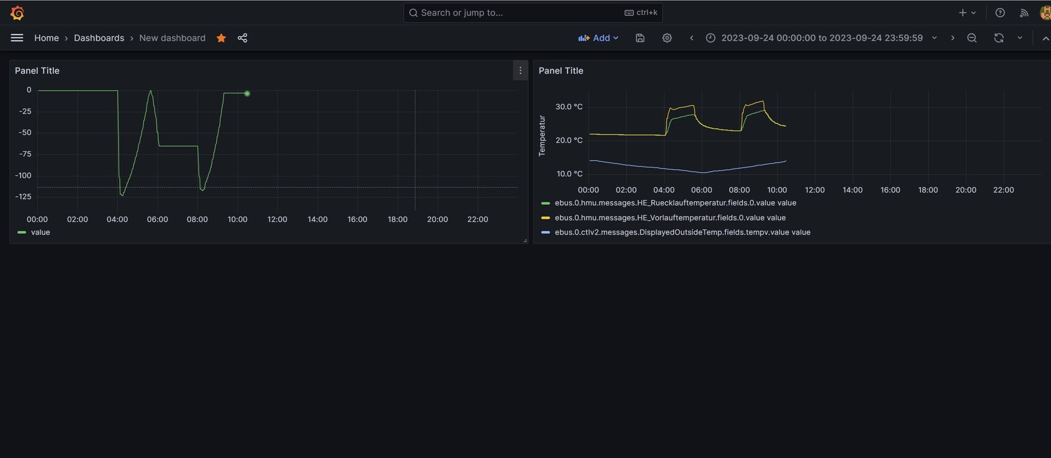Open the news feed icon

[x=1024, y=12]
